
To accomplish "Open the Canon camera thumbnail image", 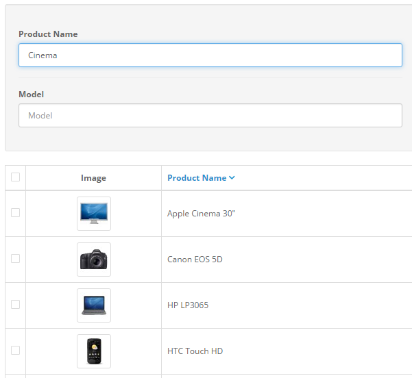I will (94, 260).
